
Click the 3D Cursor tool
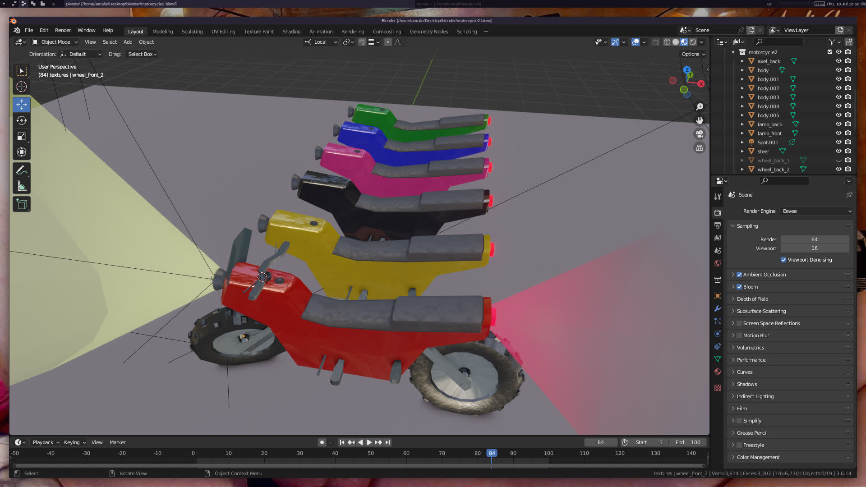point(21,87)
